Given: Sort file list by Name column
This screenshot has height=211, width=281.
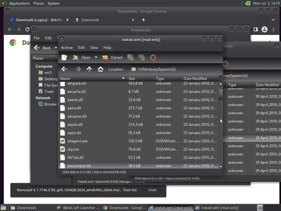Looking at the screenshot, I should point(92,79).
